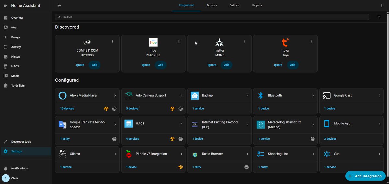Expand the Alexa Media Player chevron

click(115, 96)
